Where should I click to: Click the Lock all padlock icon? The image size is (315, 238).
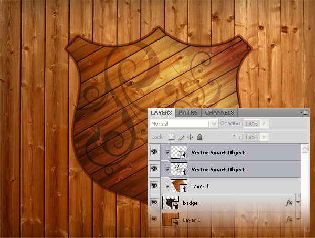pyautogui.click(x=199, y=137)
